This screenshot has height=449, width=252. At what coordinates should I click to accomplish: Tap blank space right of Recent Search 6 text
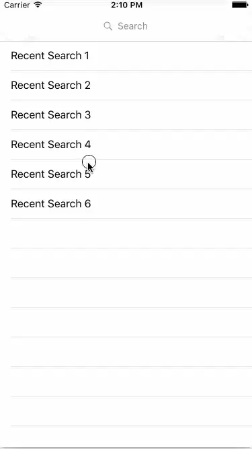(171, 203)
